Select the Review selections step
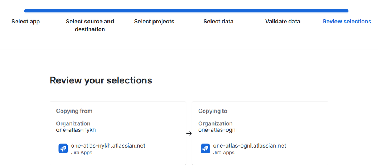This screenshot has height=168, width=378. (x=347, y=22)
